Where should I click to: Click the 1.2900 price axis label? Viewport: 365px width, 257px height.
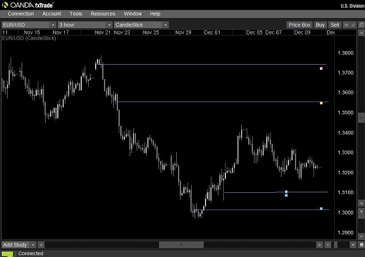(x=346, y=233)
